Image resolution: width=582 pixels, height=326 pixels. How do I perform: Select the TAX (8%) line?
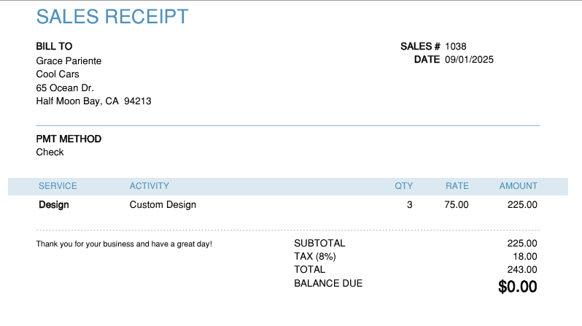tap(314, 257)
